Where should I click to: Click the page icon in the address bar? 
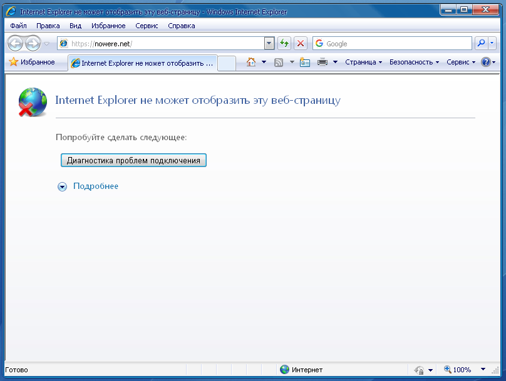click(64, 43)
